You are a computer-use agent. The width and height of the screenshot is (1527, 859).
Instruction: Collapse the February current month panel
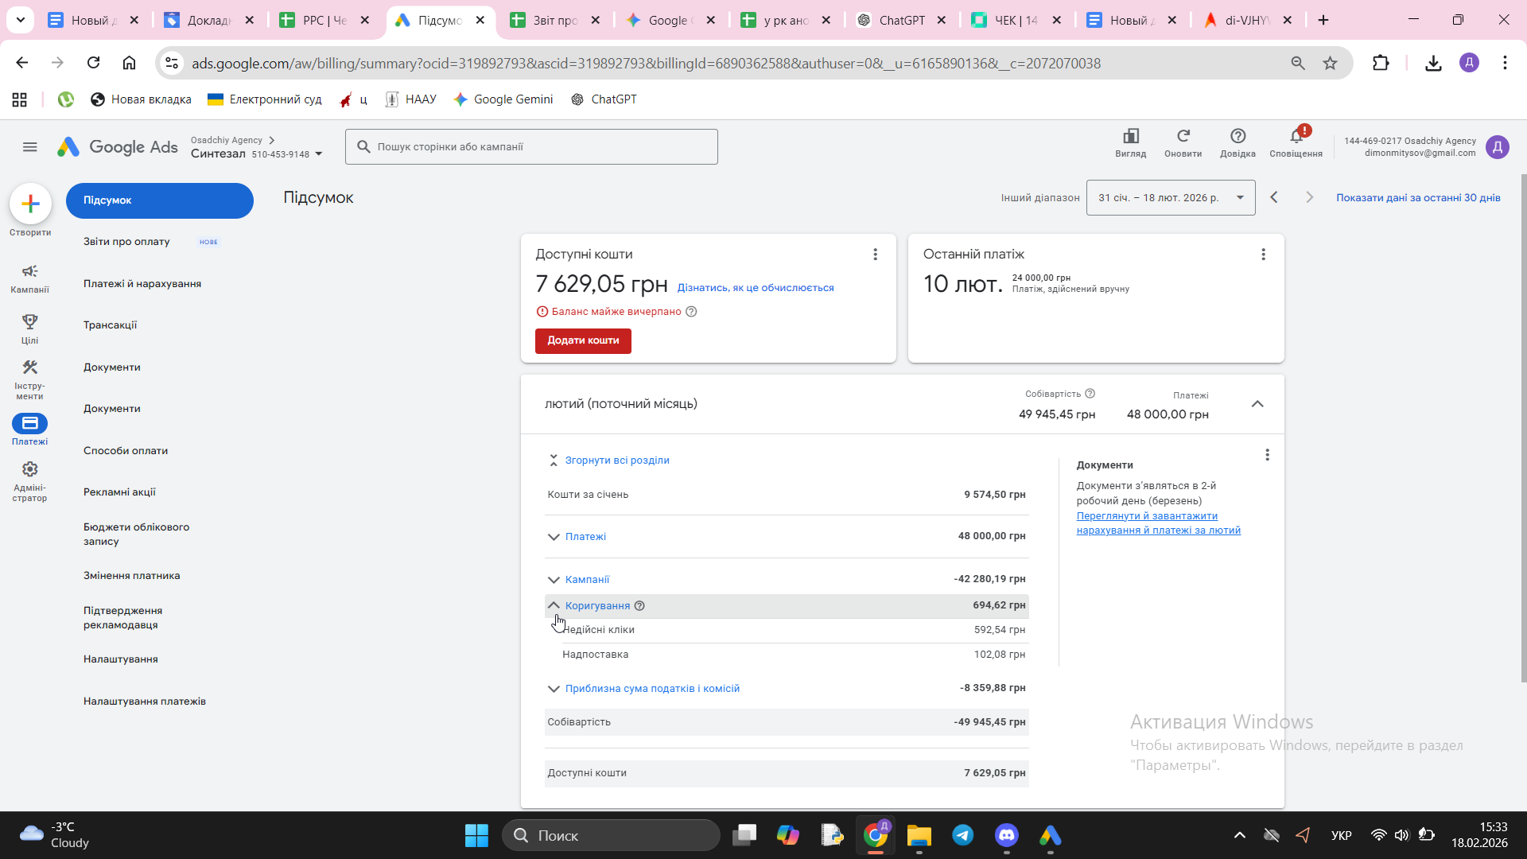tap(1257, 404)
